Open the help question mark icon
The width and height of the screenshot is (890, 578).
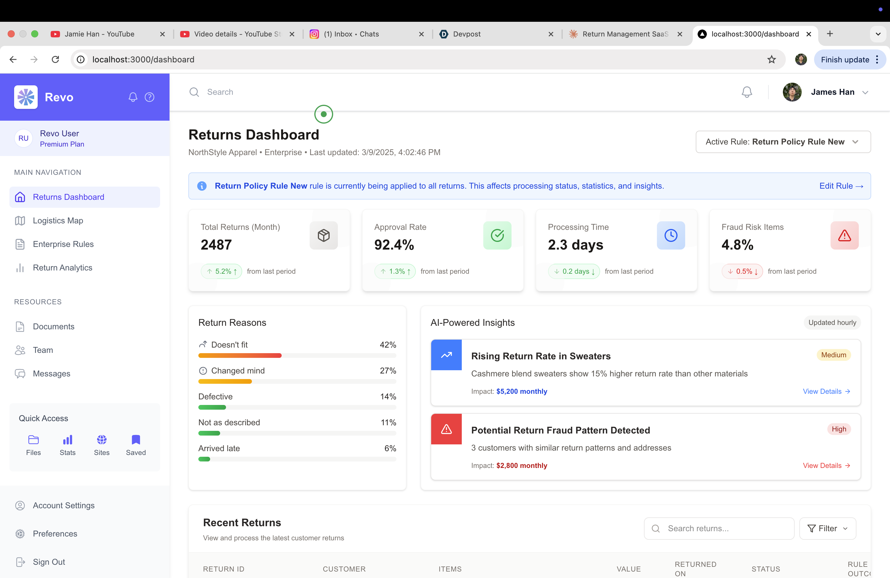(150, 97)
